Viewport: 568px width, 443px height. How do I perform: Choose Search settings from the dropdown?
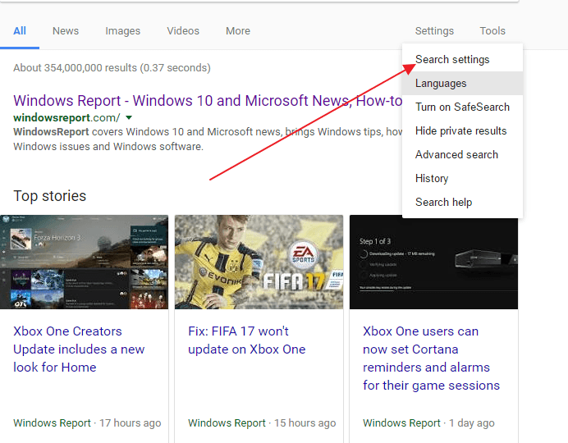462,59
